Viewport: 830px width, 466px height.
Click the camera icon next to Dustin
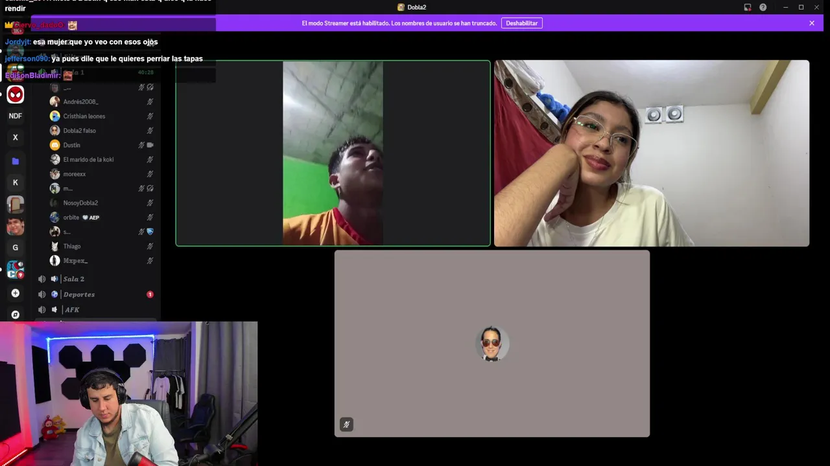click(x=150, y=145)
